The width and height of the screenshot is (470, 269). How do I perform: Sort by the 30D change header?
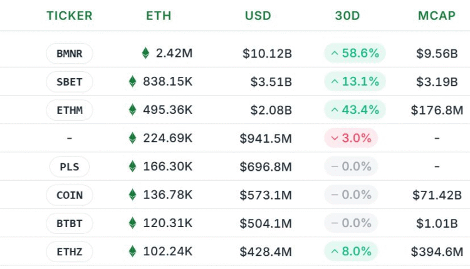tap(347, 16)
